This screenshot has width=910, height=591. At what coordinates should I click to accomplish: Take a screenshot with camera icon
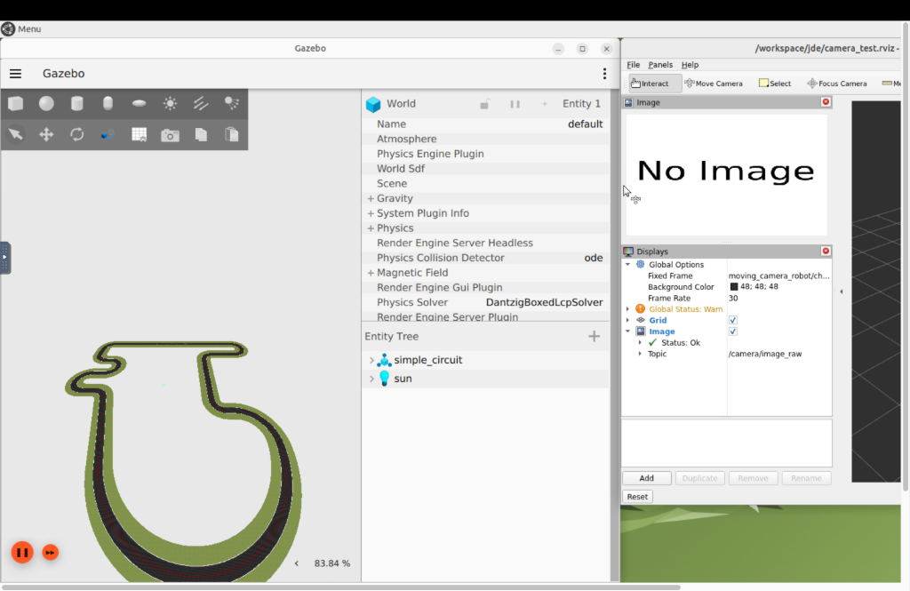(x=170, y=135)
